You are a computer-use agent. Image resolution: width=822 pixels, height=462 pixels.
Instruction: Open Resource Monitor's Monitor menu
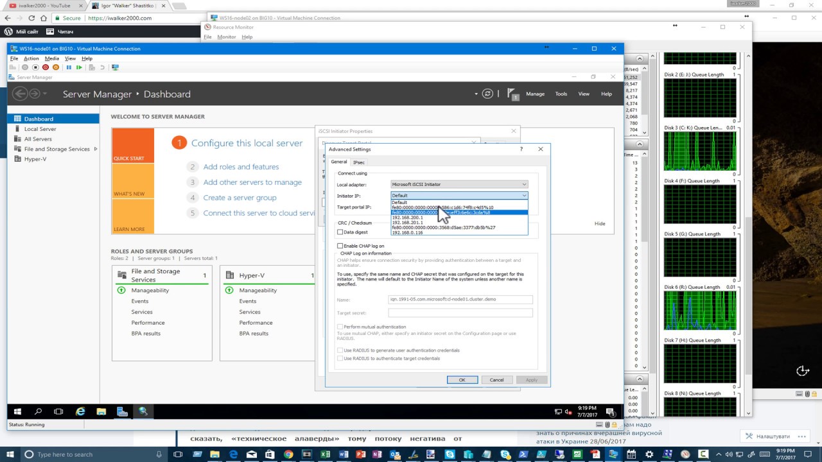pos(227,37)
